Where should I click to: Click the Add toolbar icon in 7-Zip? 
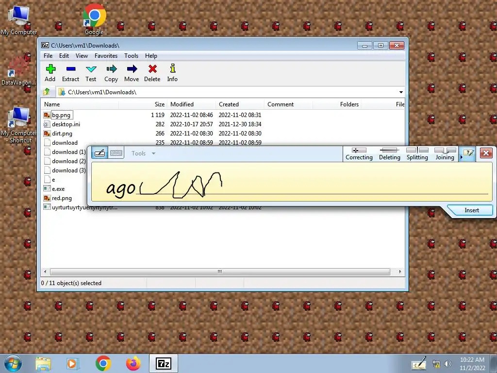click(50, 73)
